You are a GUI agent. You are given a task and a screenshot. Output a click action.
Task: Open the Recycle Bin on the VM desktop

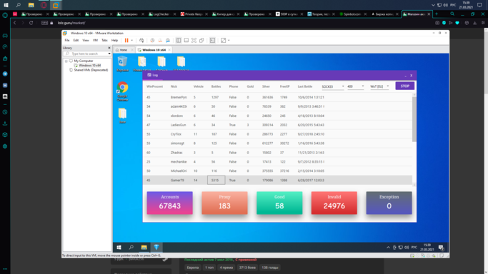(x=122, y=64)
